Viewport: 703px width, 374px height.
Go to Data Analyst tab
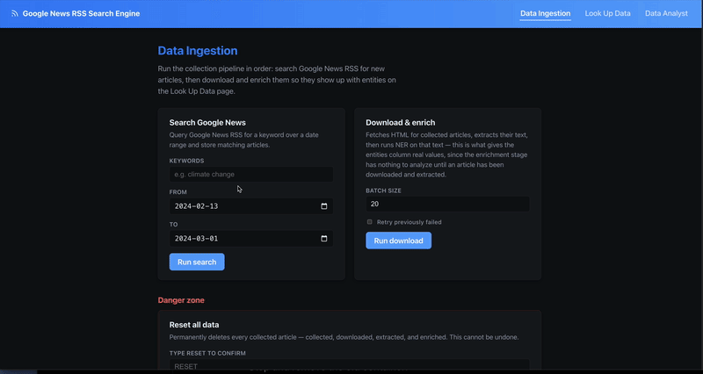click(x=666, y=13)
